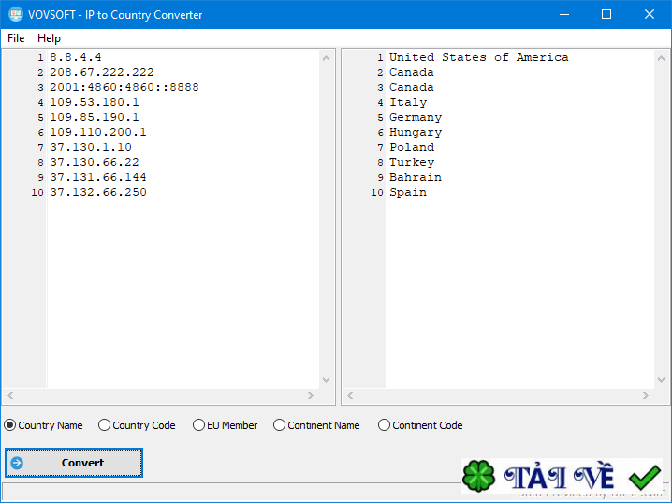This screenshot has width=672, height=503.
Task: Click right arrow of country list horizontal scrollbar
Action: [646, 396]
